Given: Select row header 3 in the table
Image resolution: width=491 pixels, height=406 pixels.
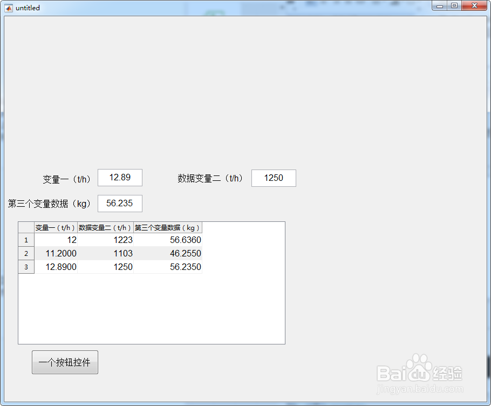Looking at the screenshot, I should pos(26,267).
